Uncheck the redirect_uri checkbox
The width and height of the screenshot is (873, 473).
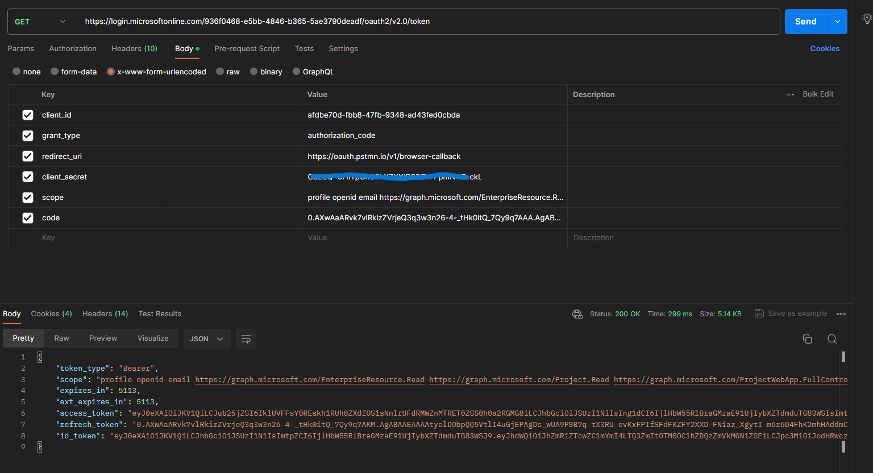28,156
